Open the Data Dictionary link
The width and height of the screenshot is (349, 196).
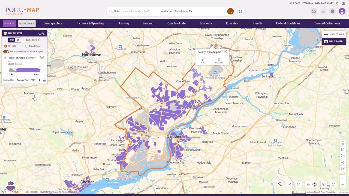point(324,3)
